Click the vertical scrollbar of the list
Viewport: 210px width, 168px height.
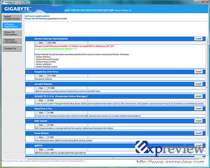(x=207, y=87)
